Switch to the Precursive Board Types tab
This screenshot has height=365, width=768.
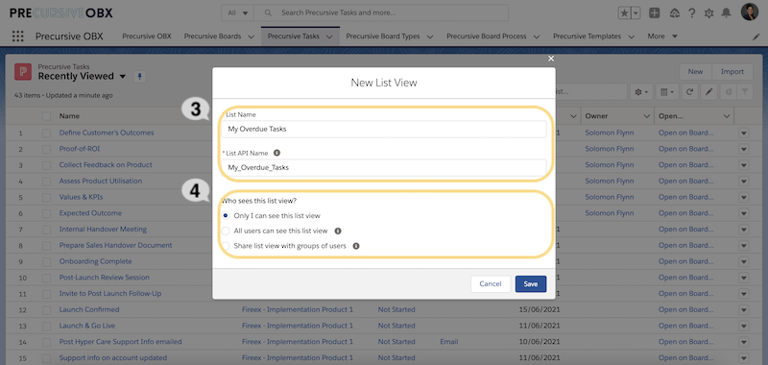[x=383, y=36]
